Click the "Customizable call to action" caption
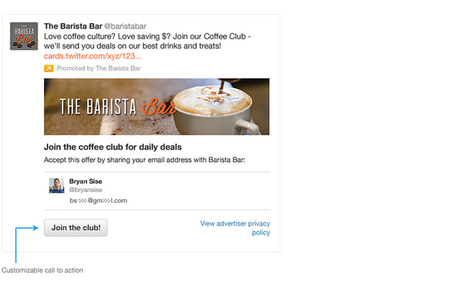 [43, 270]
